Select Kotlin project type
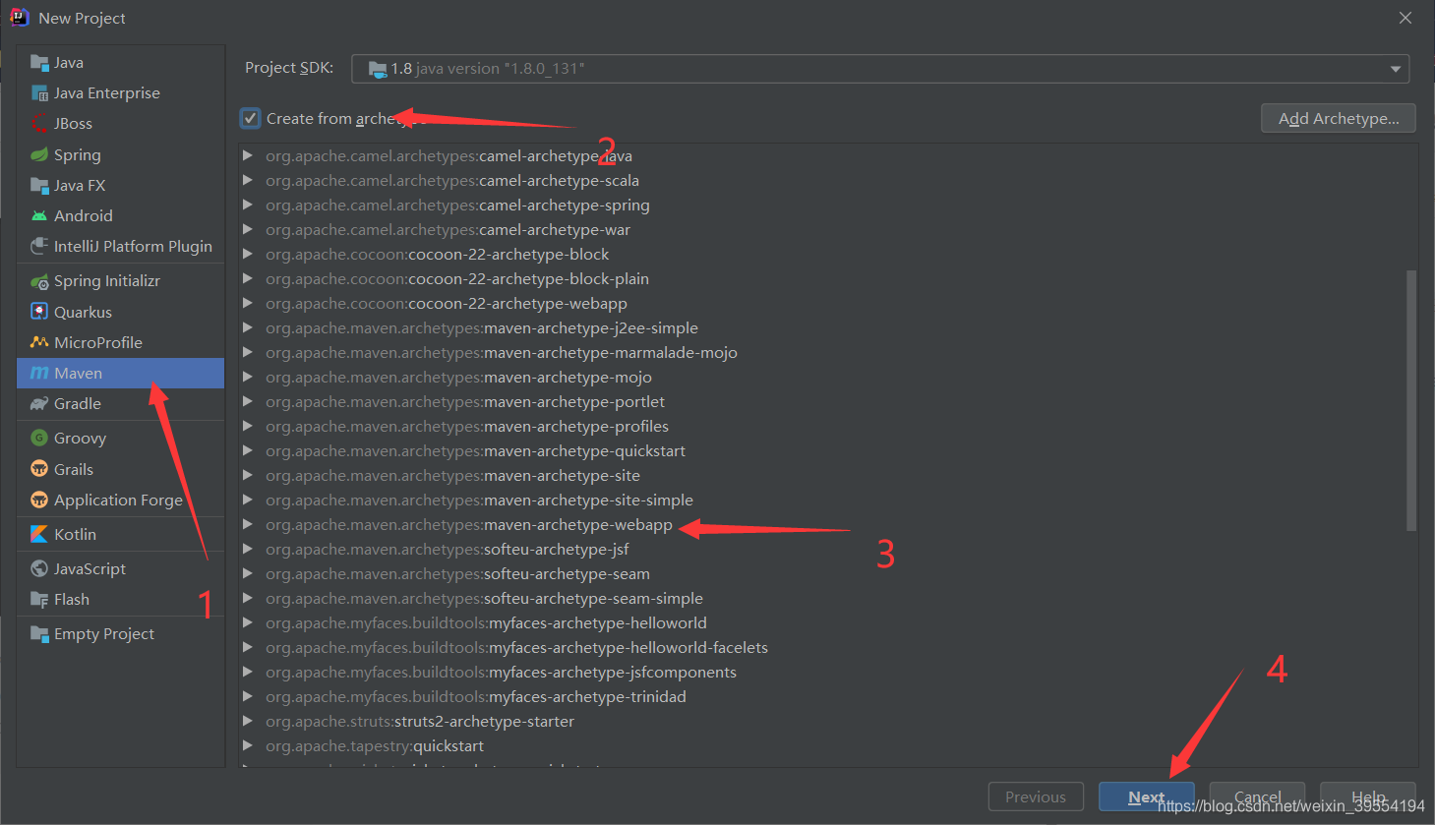The width and height of the screenshot is (1435, 825). coord(121,535)
